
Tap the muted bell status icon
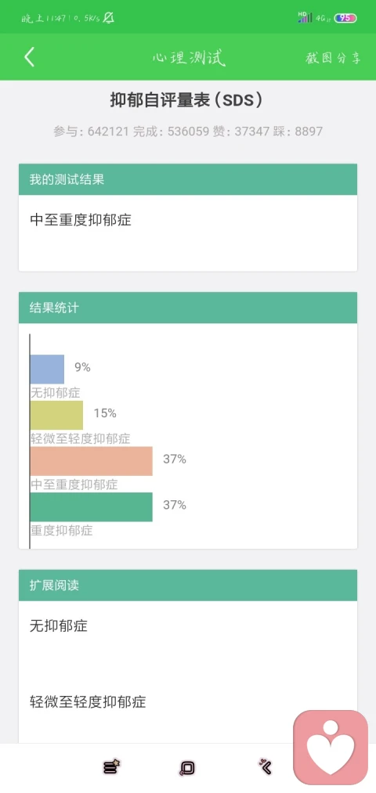(108, 18)
